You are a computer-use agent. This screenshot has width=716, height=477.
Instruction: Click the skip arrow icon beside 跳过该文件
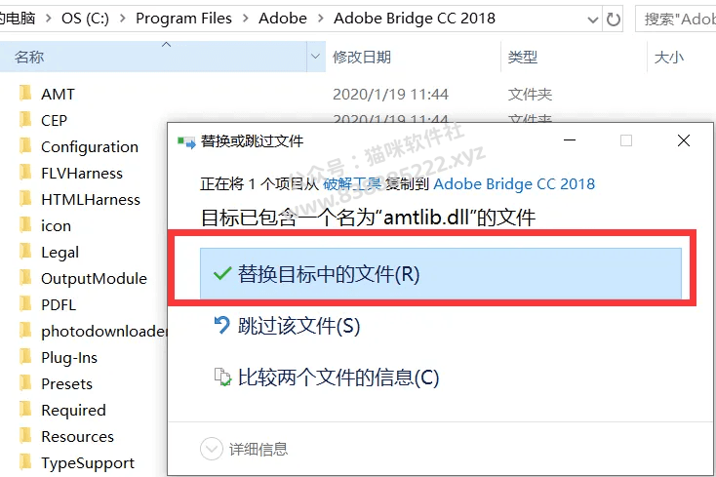(x=222, y=326)
